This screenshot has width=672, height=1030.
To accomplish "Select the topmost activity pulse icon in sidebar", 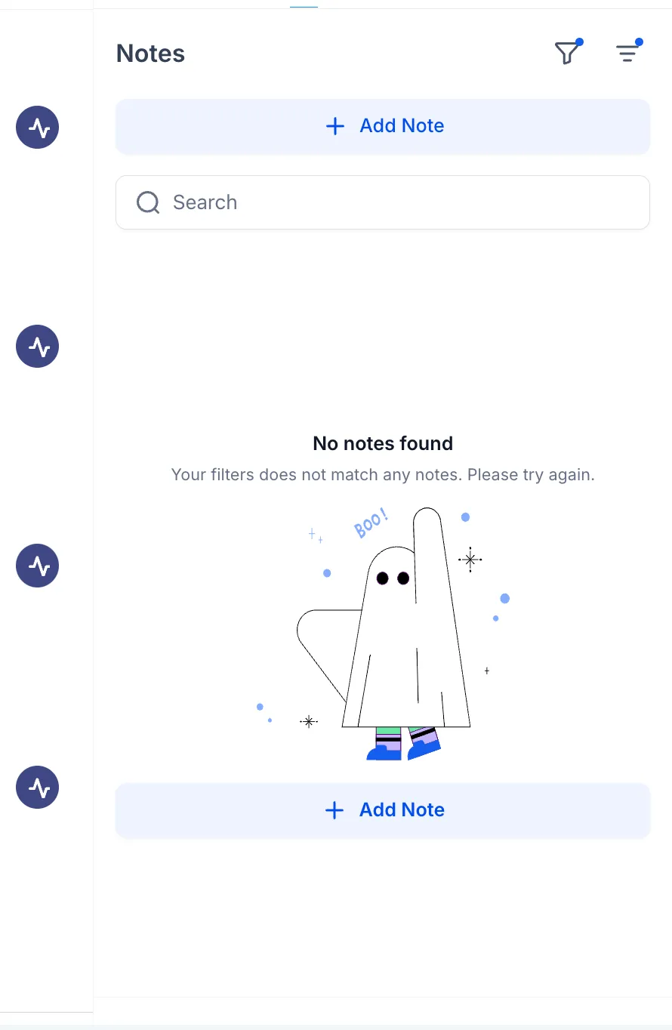I will (37, 128).
